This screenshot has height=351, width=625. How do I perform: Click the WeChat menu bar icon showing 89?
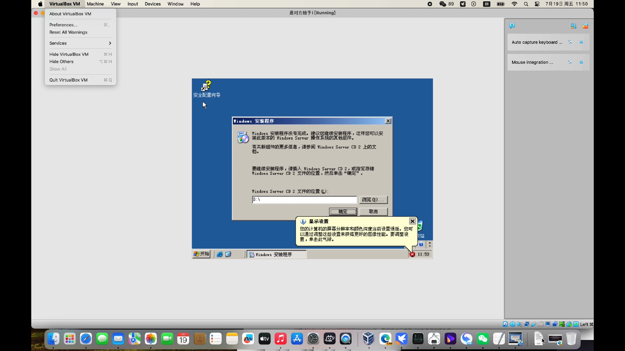(447, 4)
